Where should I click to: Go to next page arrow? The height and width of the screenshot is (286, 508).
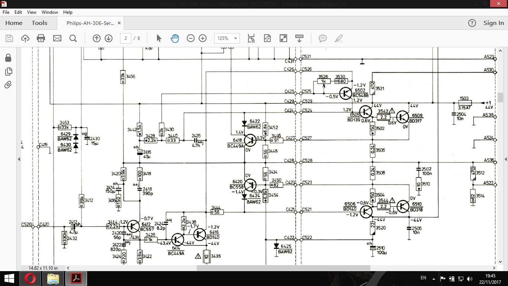(109, 38)
